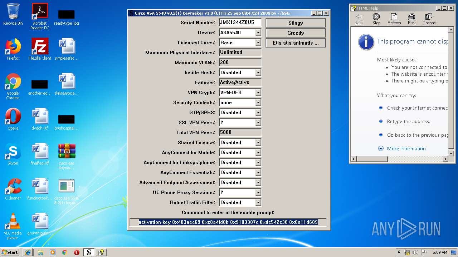Click HTML Help horizontal scrollbar
Image resolution: width=458 pixels, height=257 pixels.
click(x=400, y=159)
